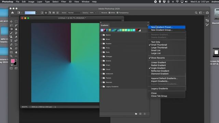Open the search magnifier in options bar
The image size is (219, 123).
(196, 13)
